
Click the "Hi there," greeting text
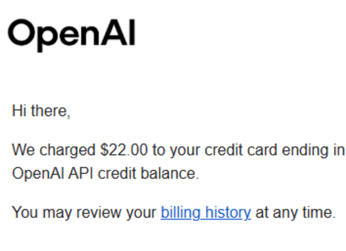pyautogui.click(x=41, y=111)
